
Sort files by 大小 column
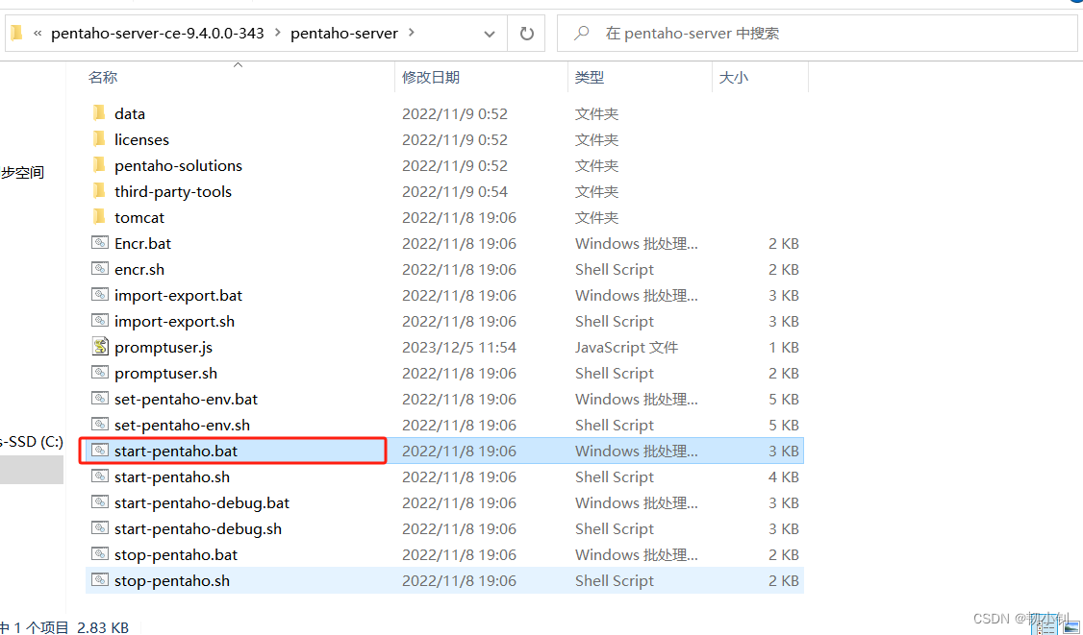pyautogui.click(x=734, y=77)
